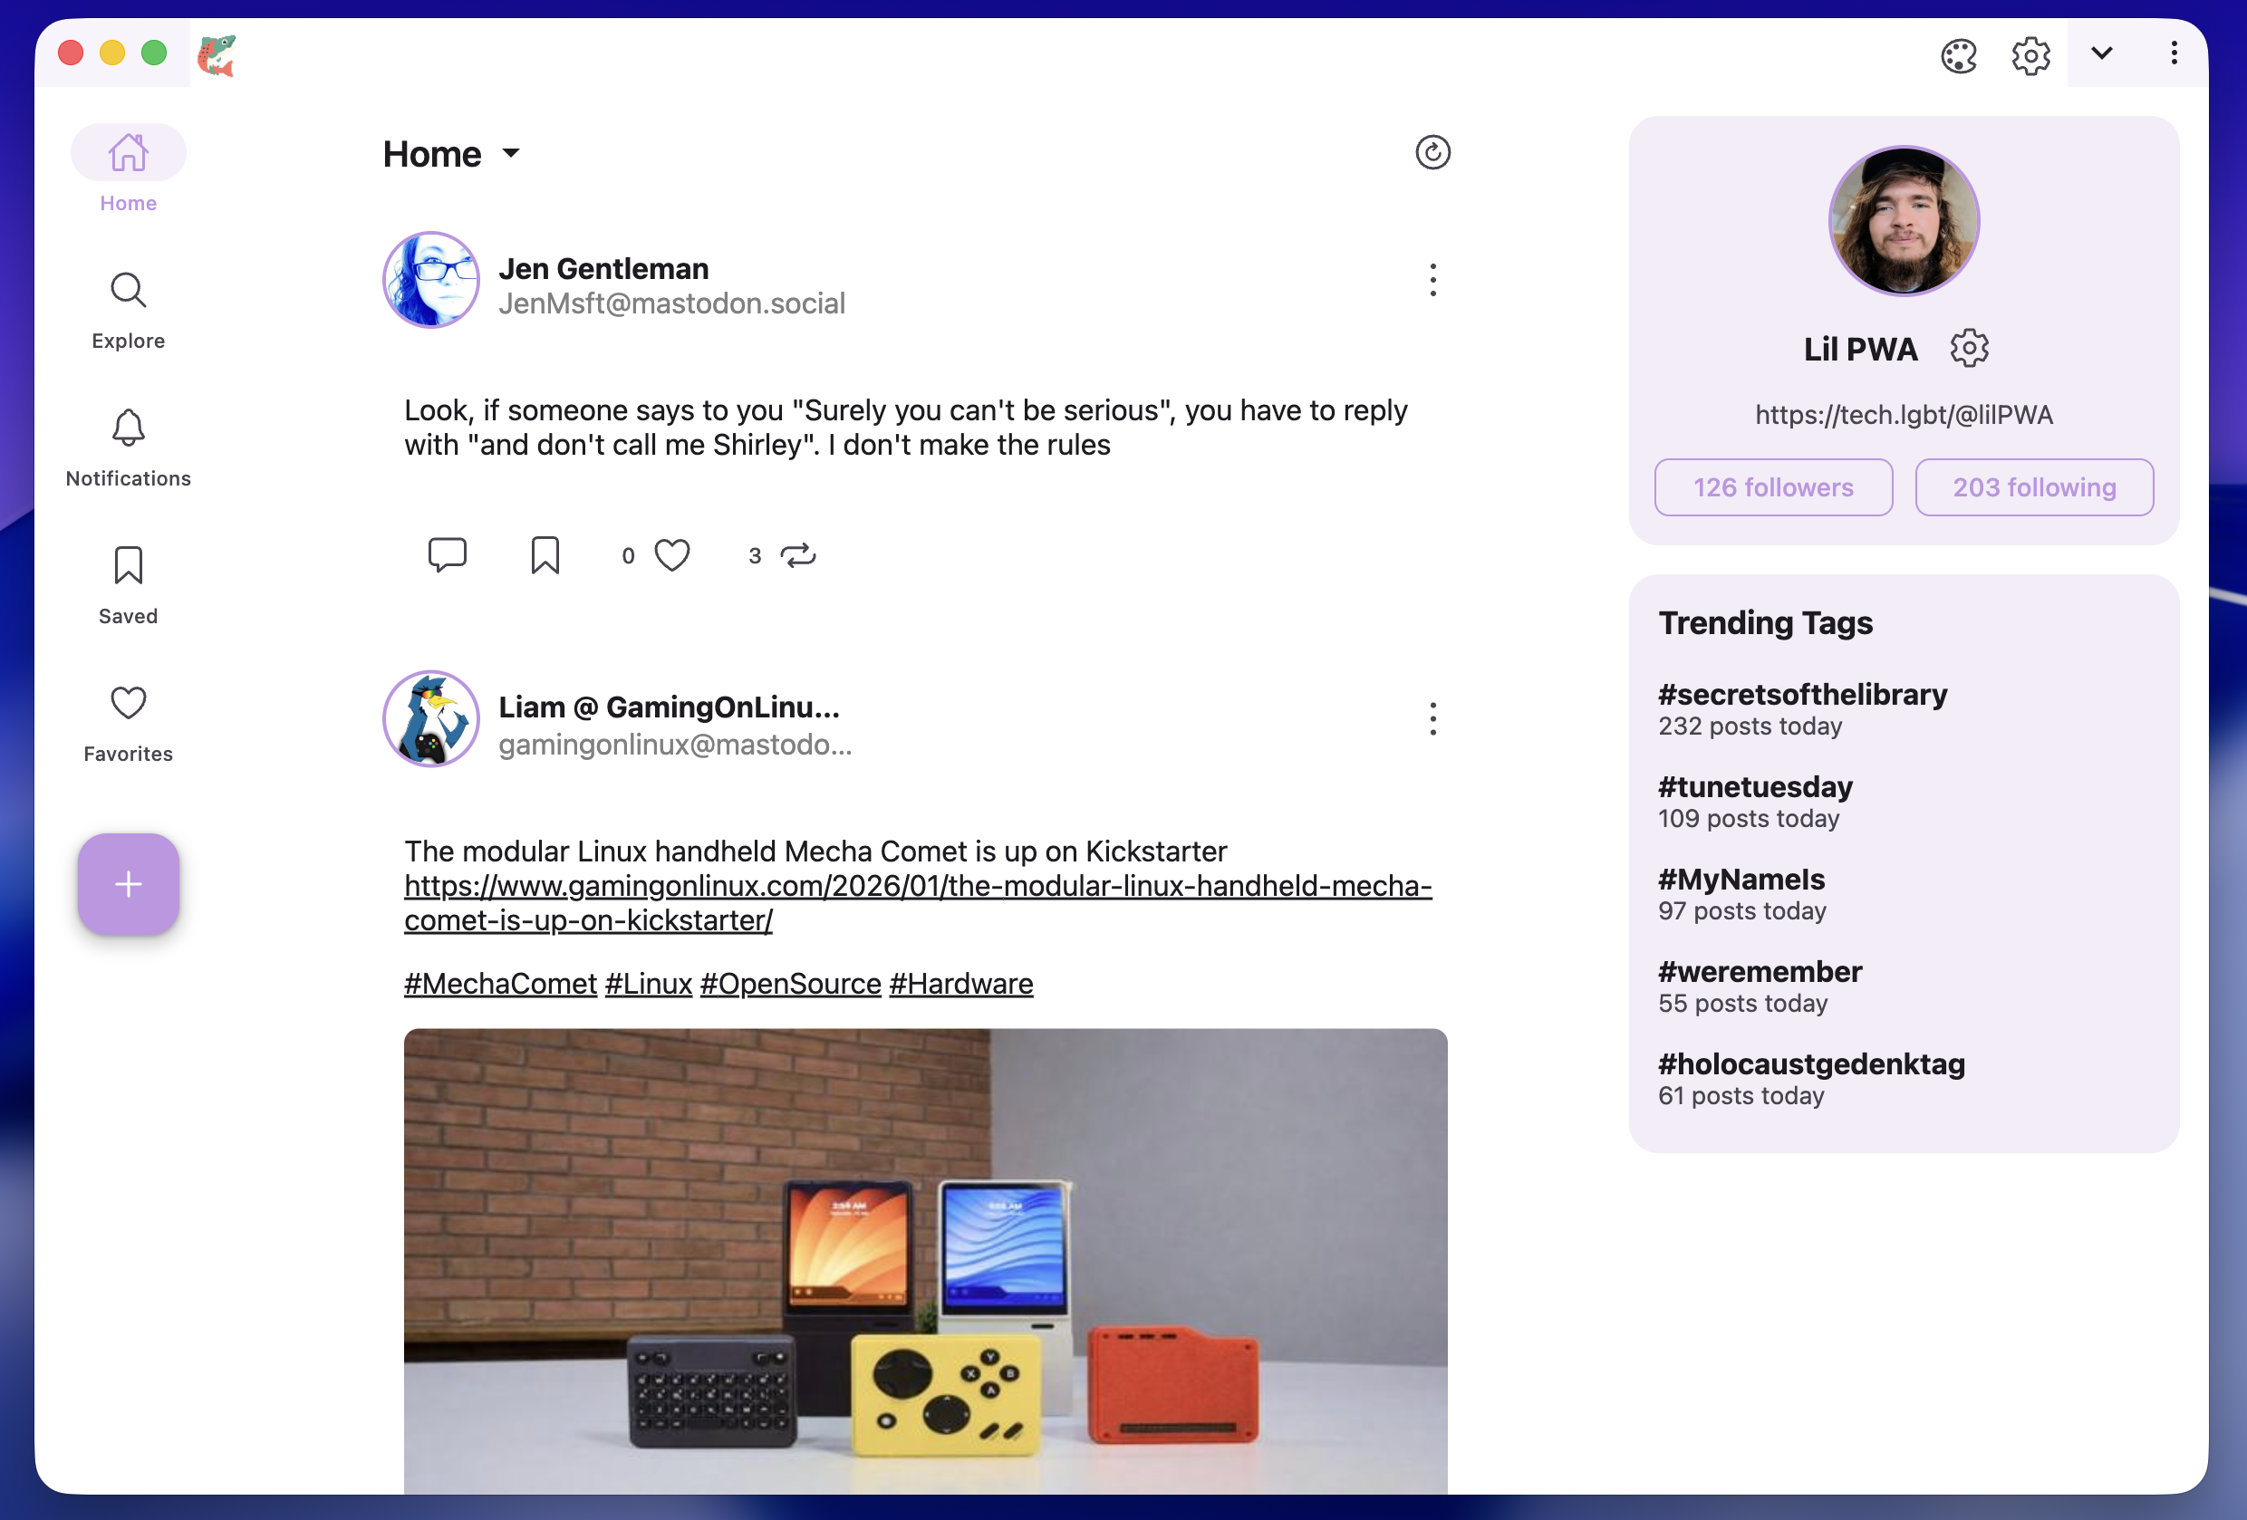
Task: Go to Favorites in sidebar
Action: (x=129, y=723)
